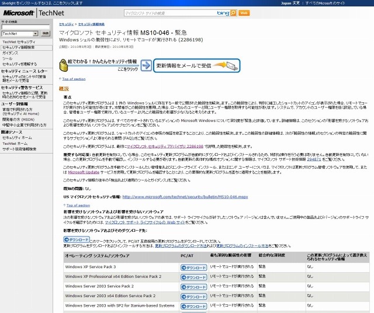Open ガイダンス in the sidebar
The width and height of the screenshot is (374, 313).
(10, 53)
